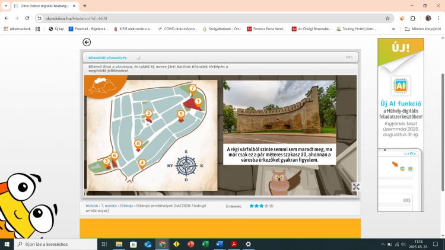Image resolution: width=445 pixels, height=250 pixels.
Task: Click the address bar URL field
Action: 208,18
